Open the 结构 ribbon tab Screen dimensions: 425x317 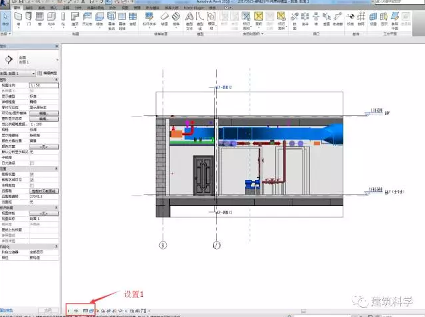click(x=29, y=7)
